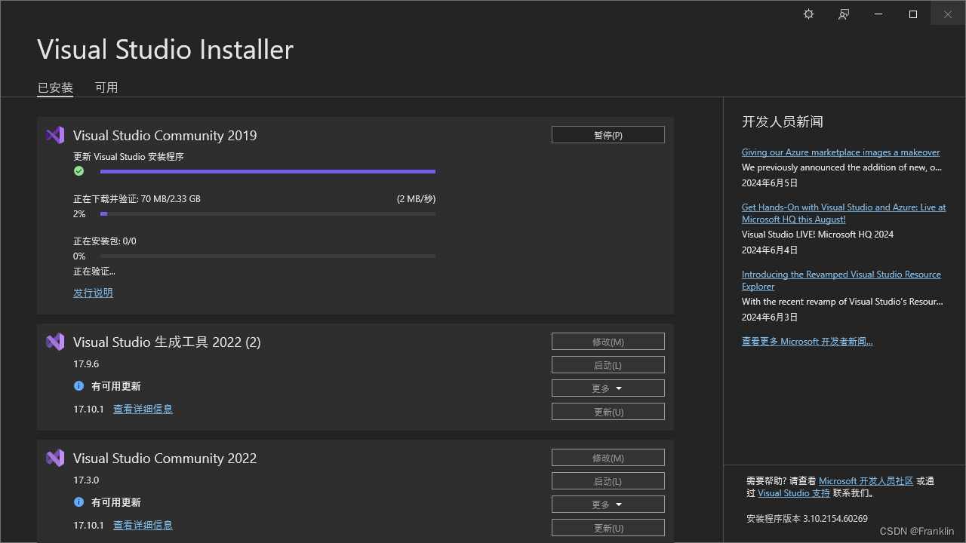Viewport: 966px width, 543px height.
Task: Open the Visual Studio 支持 link
Action: [x=794, y=492]
